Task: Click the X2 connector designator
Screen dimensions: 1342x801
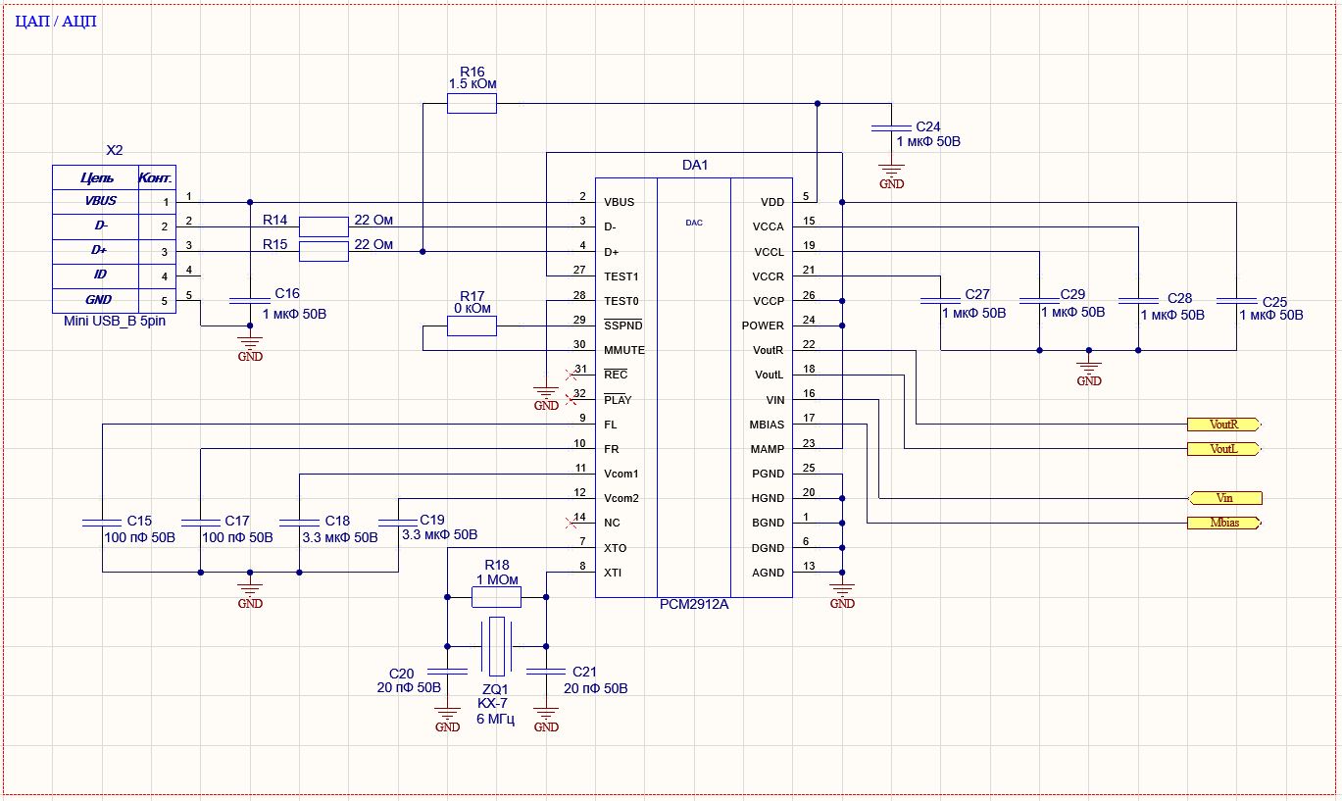Action: tap(115, 151)
